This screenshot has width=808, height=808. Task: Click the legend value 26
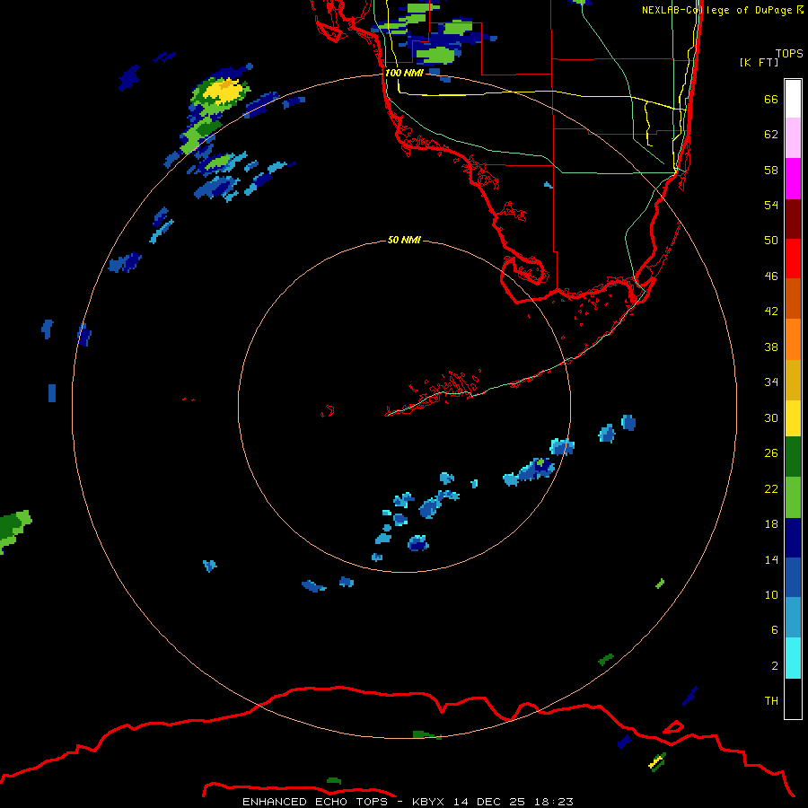771,453
